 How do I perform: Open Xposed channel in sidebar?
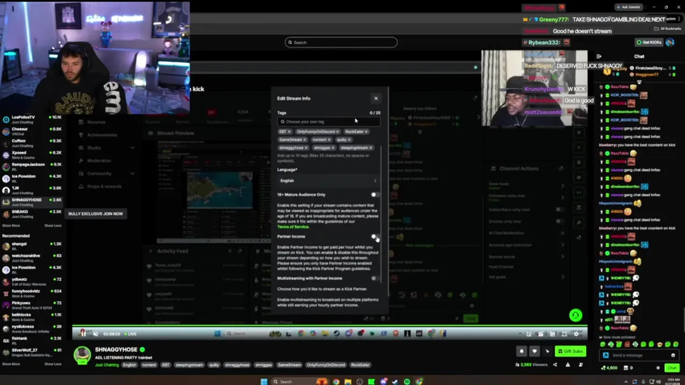tap(32, 154)
